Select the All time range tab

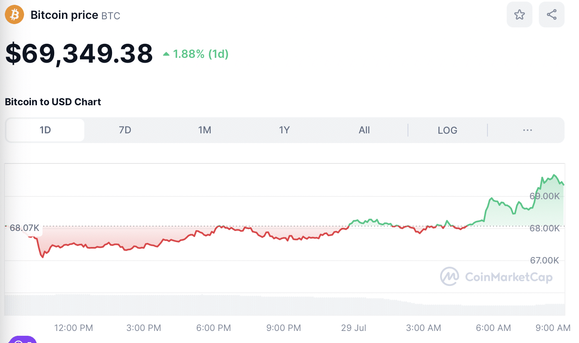[x=364, y=130]
